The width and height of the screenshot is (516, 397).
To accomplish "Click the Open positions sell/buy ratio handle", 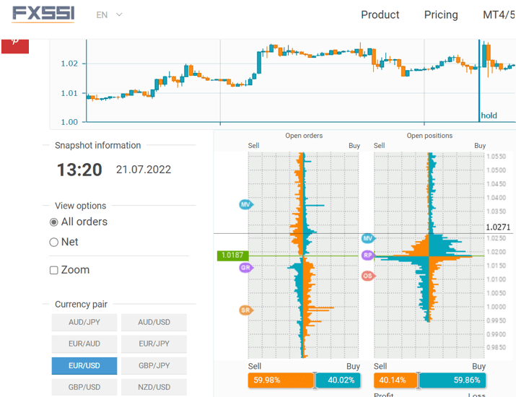I will click(418, 380).
